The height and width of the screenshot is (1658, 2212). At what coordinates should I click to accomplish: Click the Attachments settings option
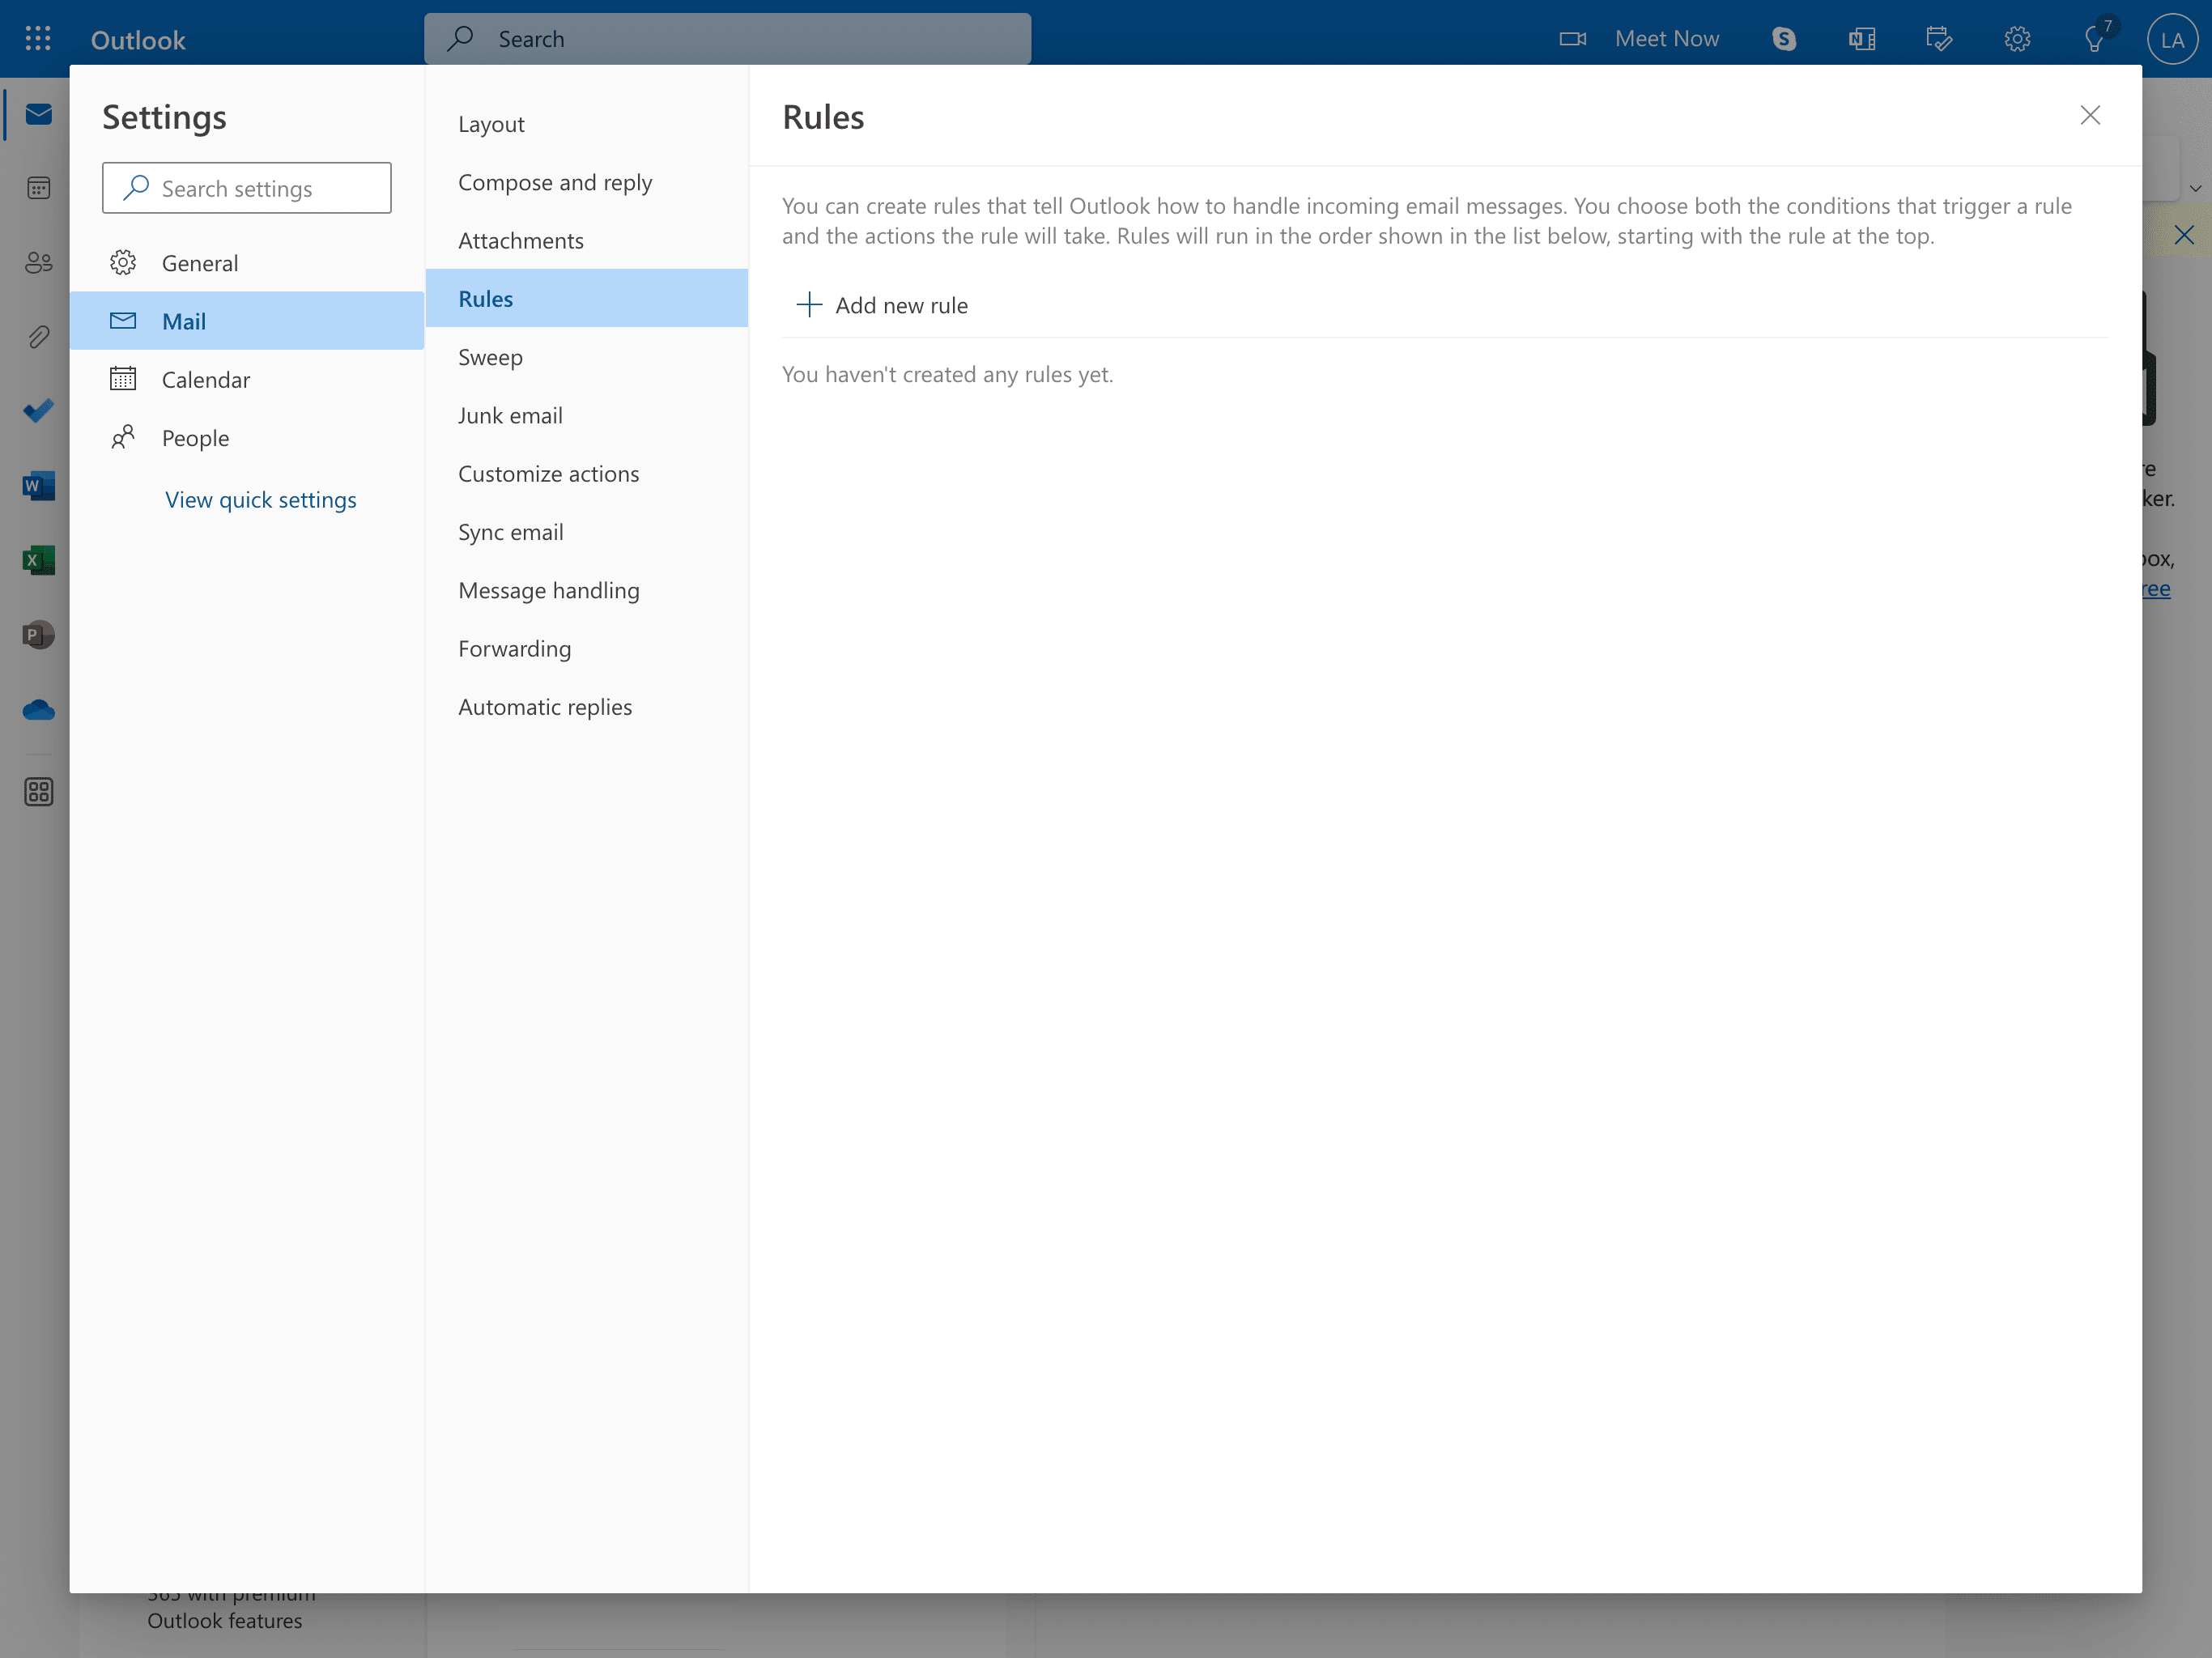coord(521,239)
